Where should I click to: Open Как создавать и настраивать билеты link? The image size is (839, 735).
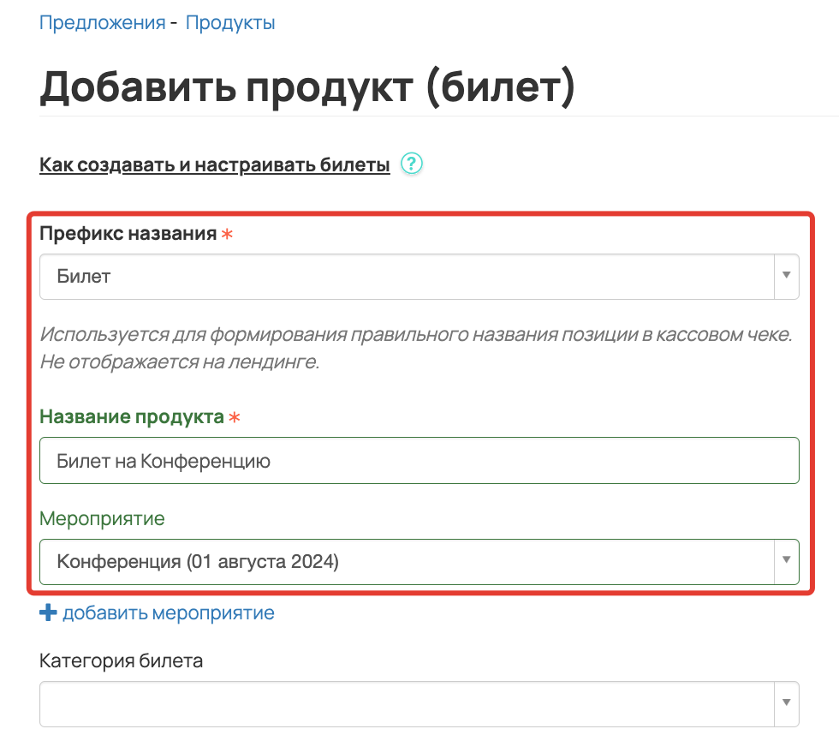215,164
